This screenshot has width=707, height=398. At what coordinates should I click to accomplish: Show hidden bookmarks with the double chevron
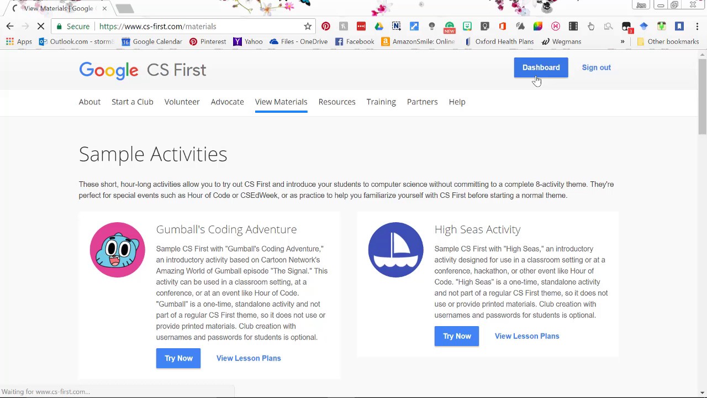coord(622,41)
